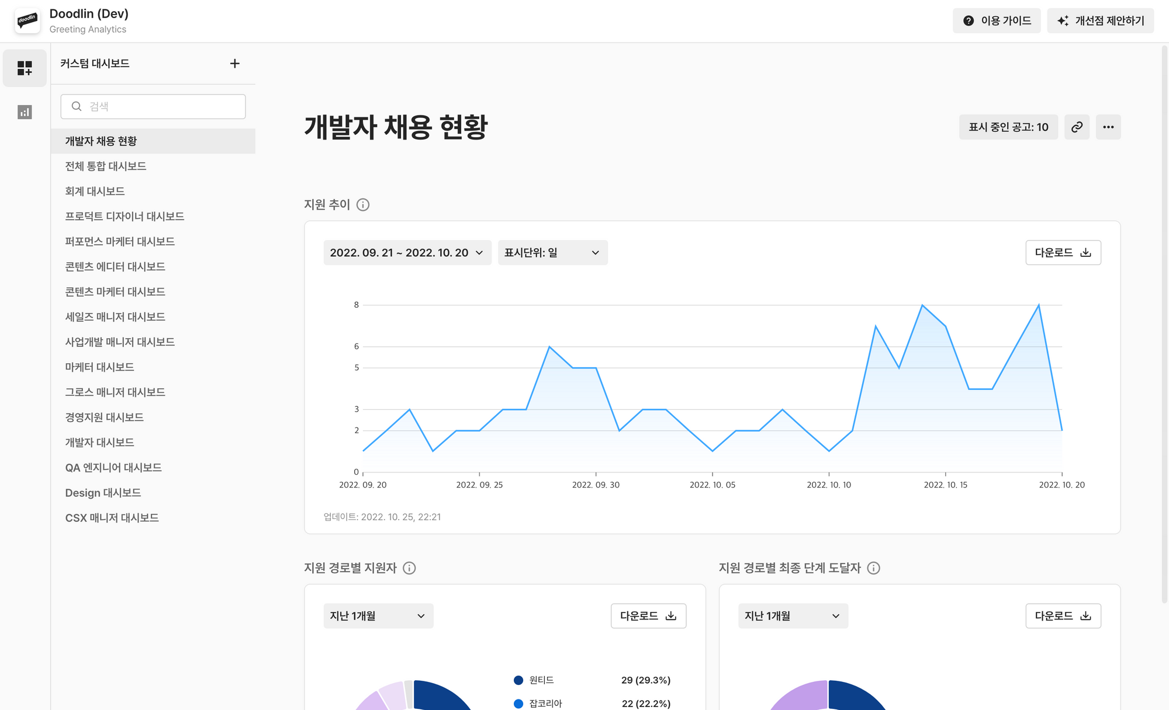Open 이용 가이드 help button
This screenshot has width=1169, height=710.
(997, 21)
